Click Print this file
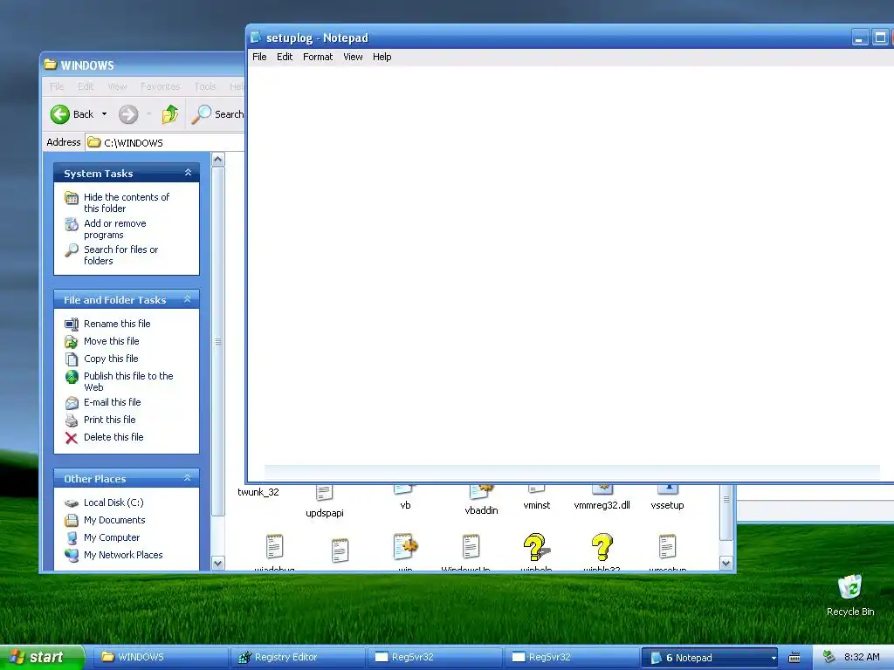The height and width of the screenshot is (670, 894). [109, 420]
